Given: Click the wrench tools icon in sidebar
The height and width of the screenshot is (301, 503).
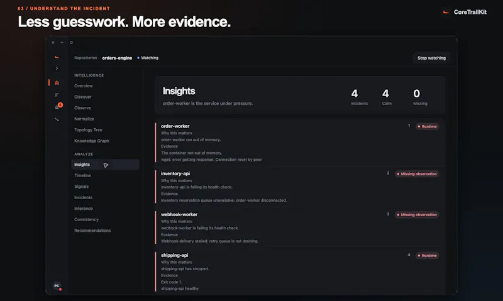Looking at the screenshot, I should (x=57, y=119).
